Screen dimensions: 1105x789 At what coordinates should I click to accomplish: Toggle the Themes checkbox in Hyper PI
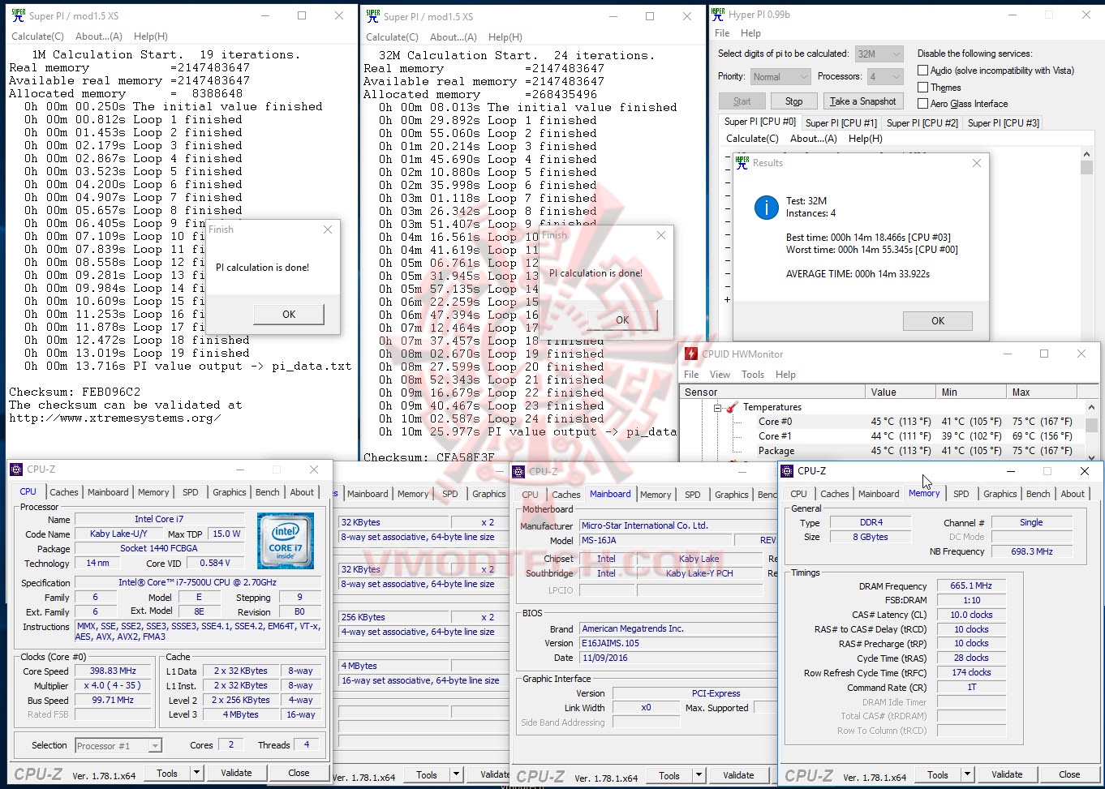922,88
